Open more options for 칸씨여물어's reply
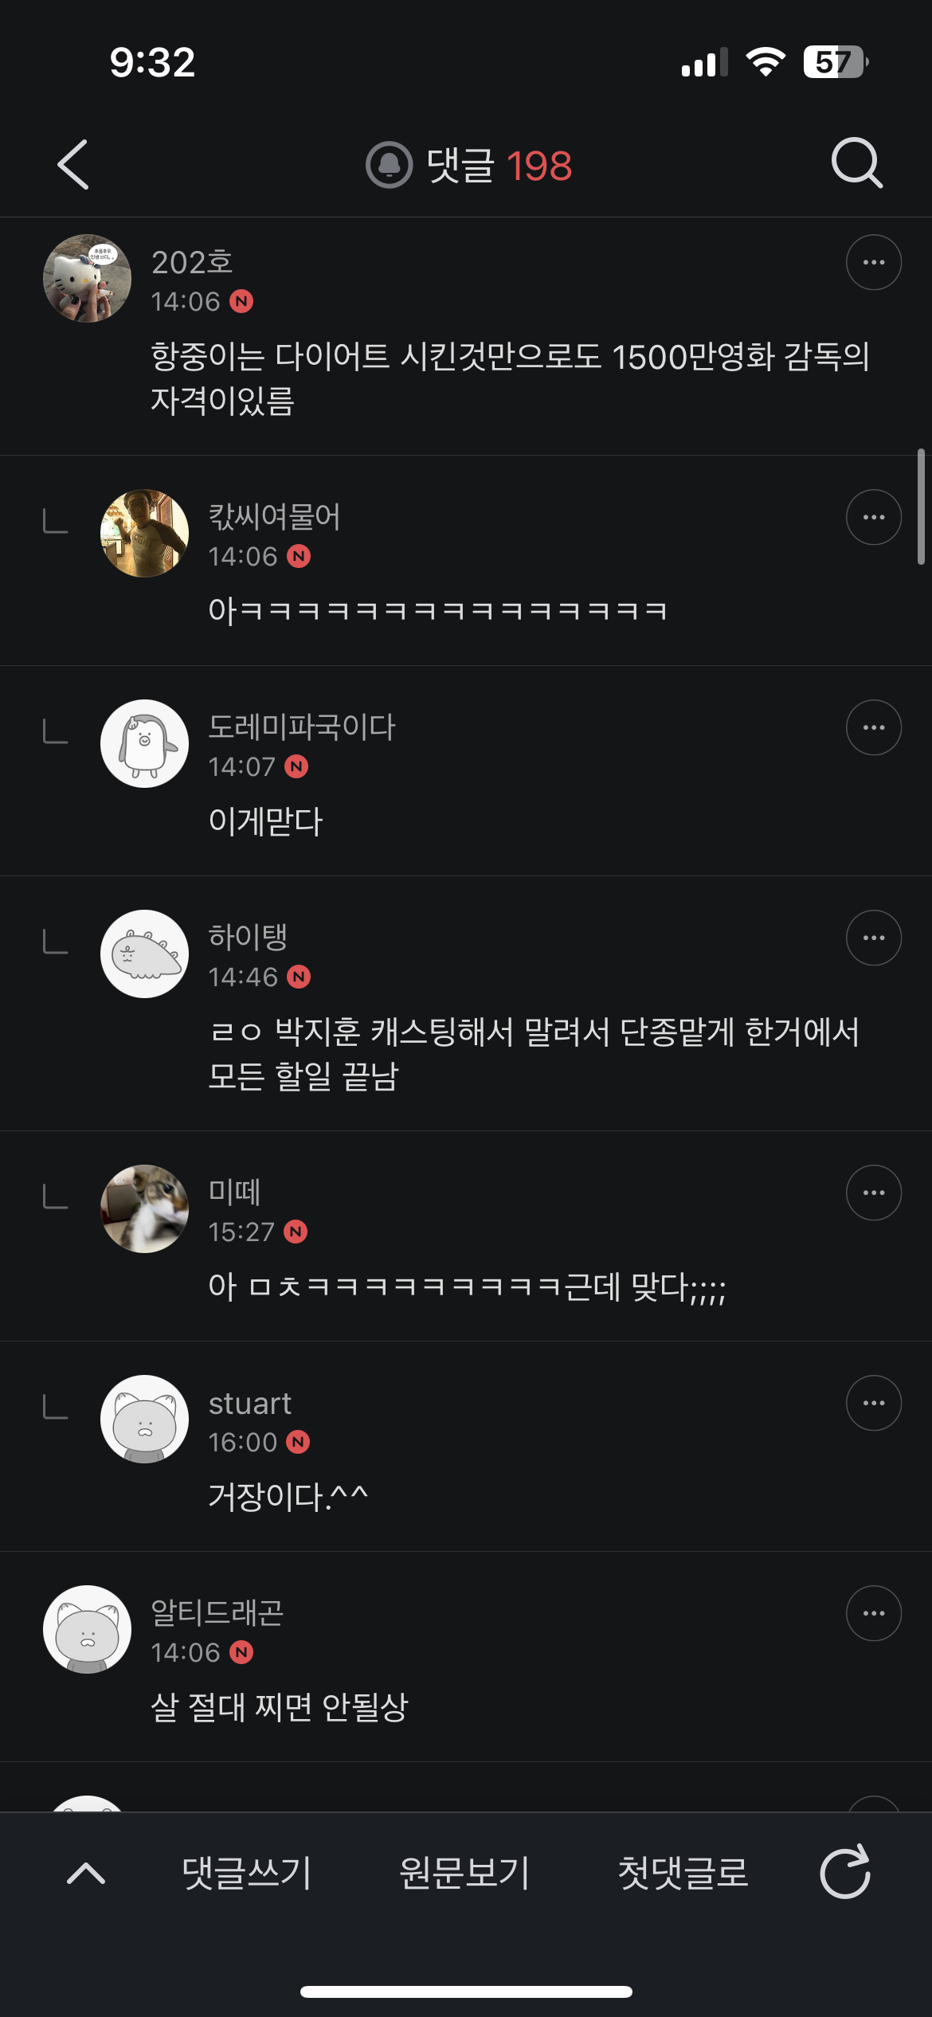Image resolution: width=932 pixels, height=2017 pixels. (x=873, y=518)
